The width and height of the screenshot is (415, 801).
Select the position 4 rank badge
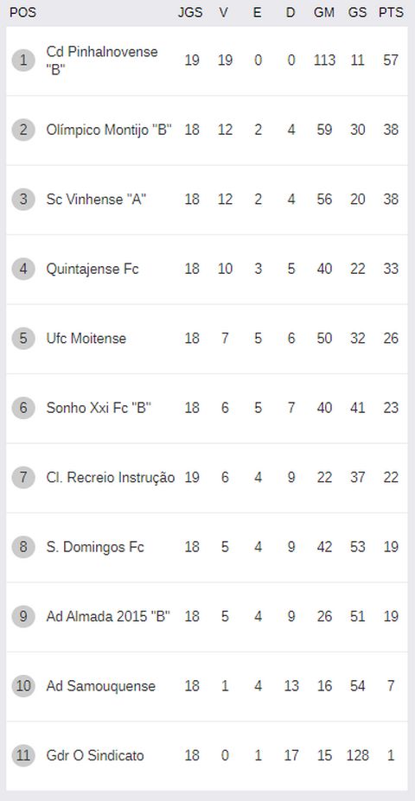pyautogui.click(x=23, y=269)
